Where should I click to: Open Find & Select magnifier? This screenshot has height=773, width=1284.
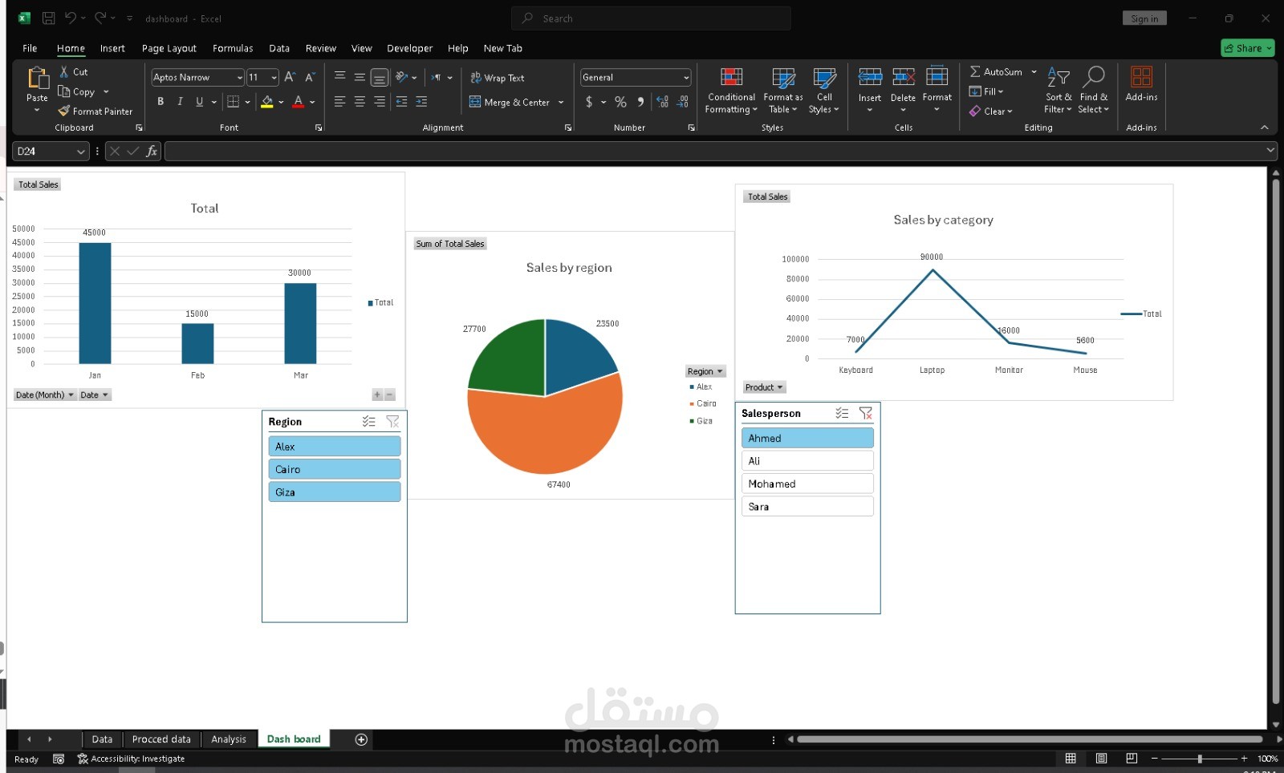(1094, 90)
